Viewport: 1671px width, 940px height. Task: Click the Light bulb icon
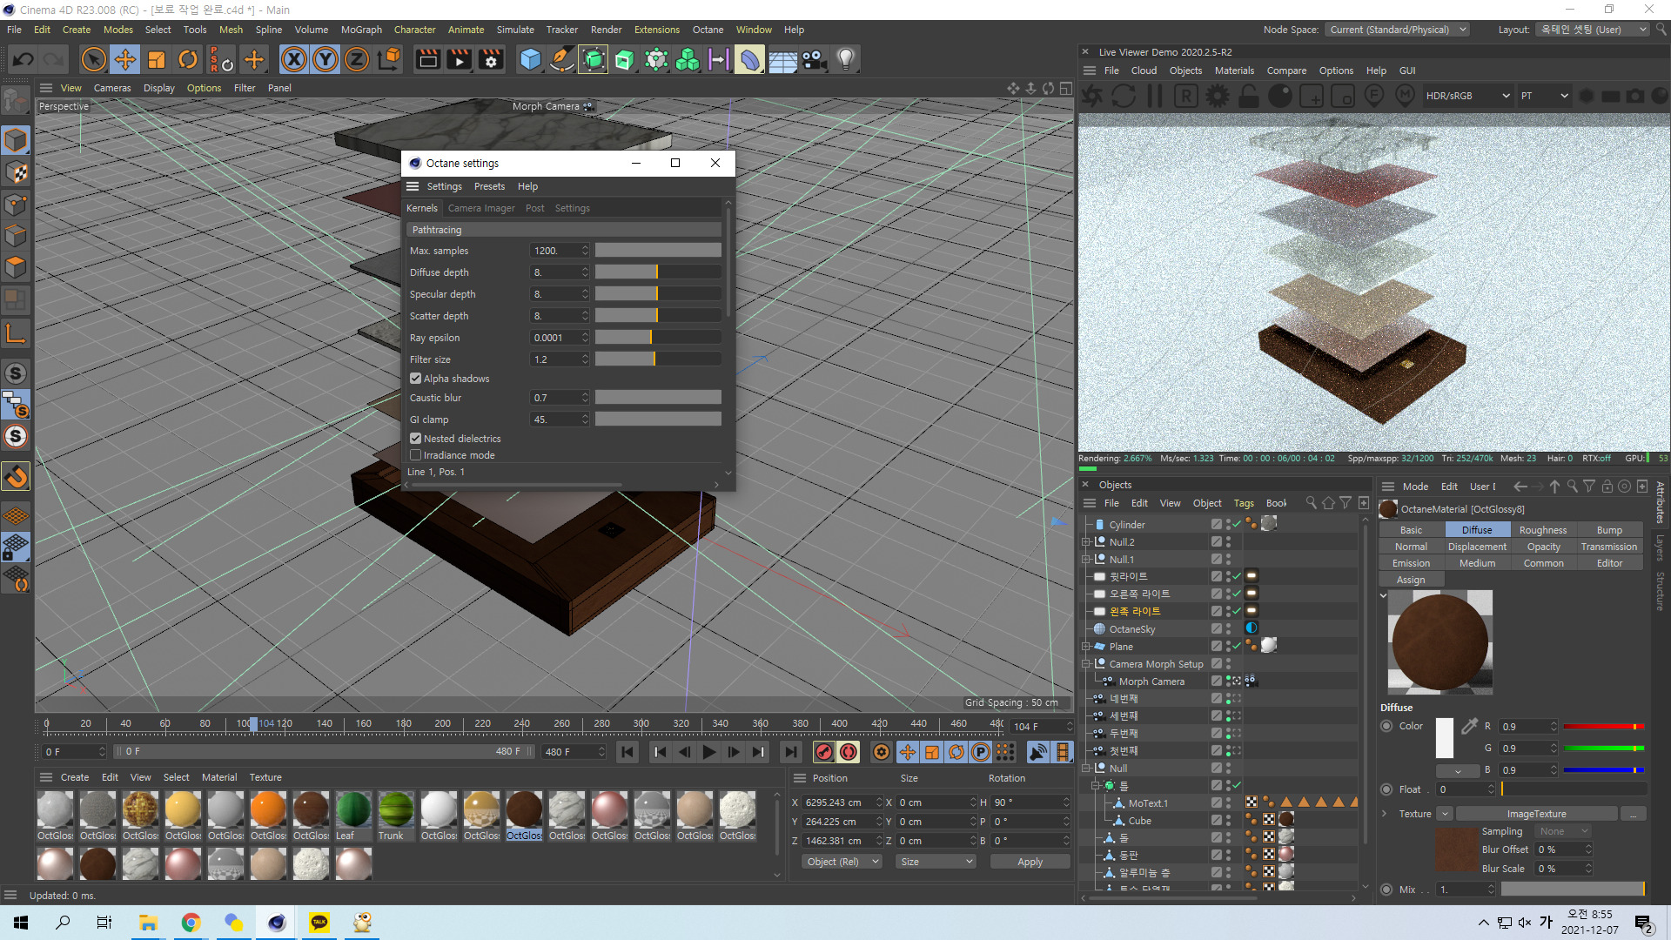click(x=845, y=59)
